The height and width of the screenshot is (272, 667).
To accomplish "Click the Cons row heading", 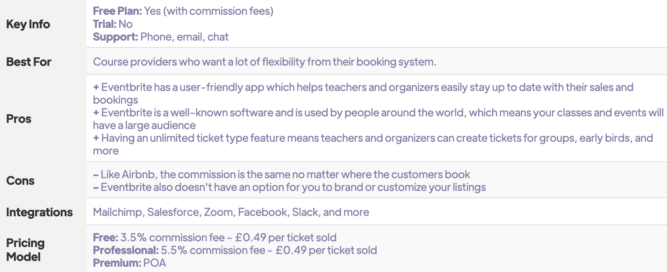I will (20, 181).
